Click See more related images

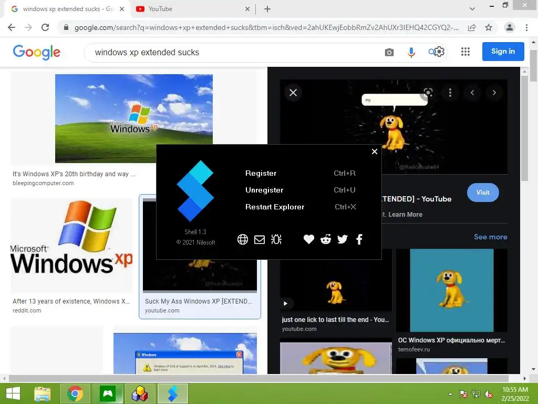pyautogui.click(x=490, y=237)
